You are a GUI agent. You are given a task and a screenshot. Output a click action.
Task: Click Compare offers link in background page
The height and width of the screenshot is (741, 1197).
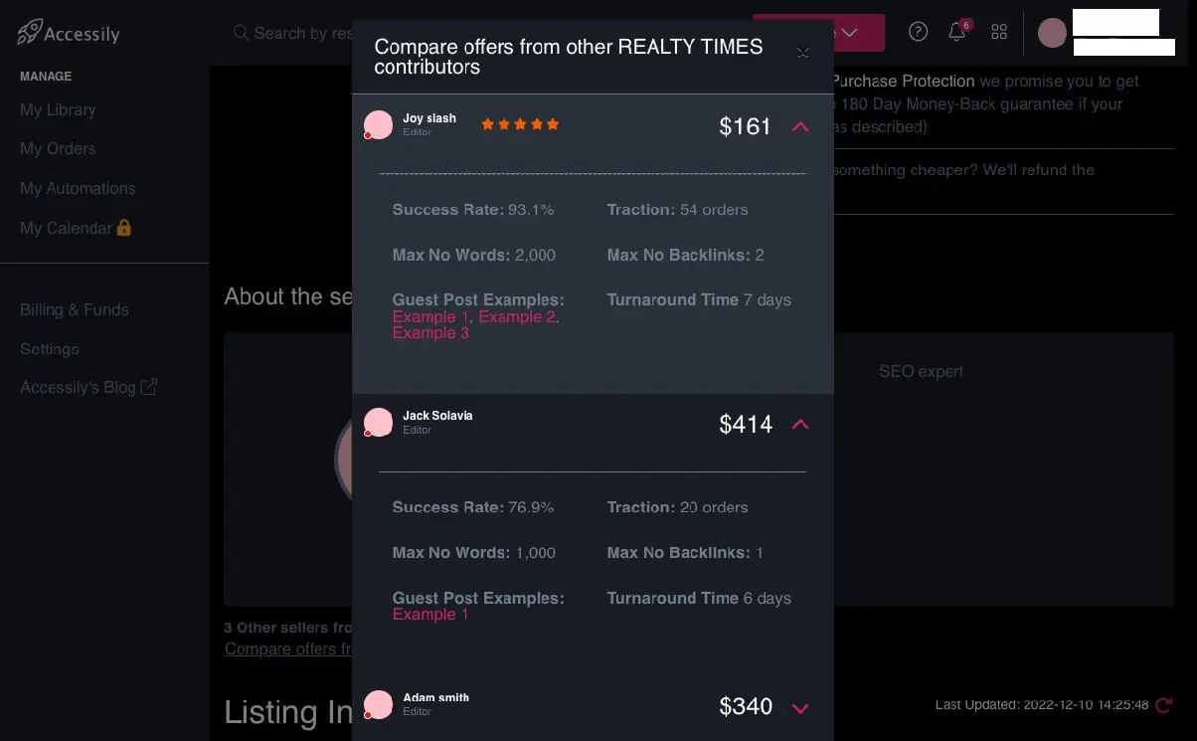288,648
